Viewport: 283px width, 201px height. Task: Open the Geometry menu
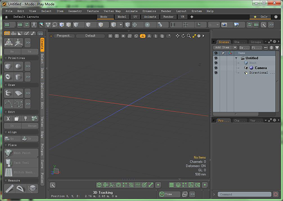(75, 10)
